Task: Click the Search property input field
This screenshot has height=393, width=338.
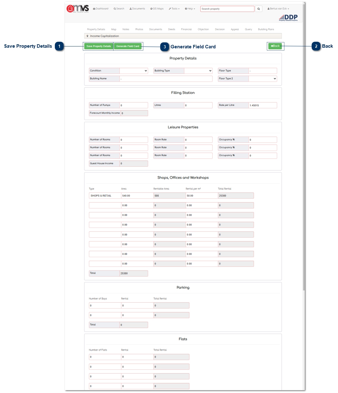Action: pos(227,9)
